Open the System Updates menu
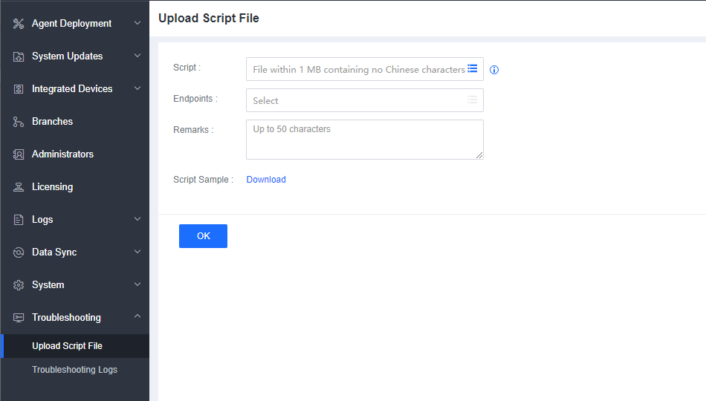This screenshot has height=401, width=706. click(67, 56)
